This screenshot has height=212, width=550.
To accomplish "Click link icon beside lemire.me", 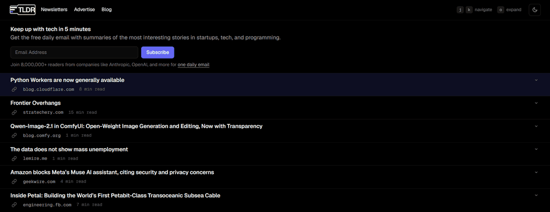I will point(15,158).
